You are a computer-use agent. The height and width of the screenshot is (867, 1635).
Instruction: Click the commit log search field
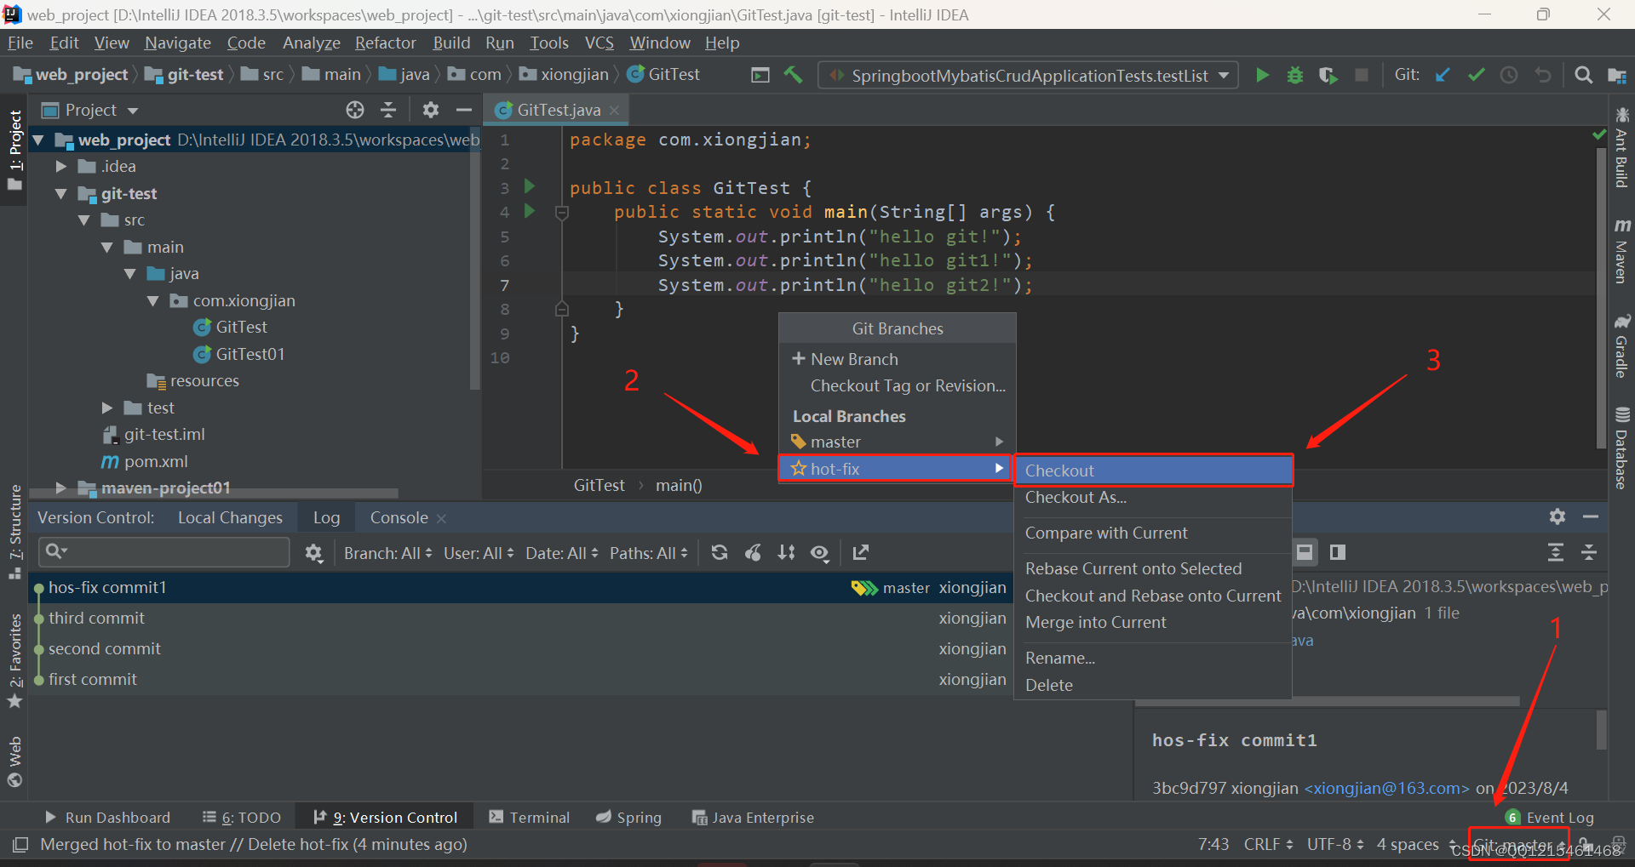pyautogui.click(x=164, y=552)
